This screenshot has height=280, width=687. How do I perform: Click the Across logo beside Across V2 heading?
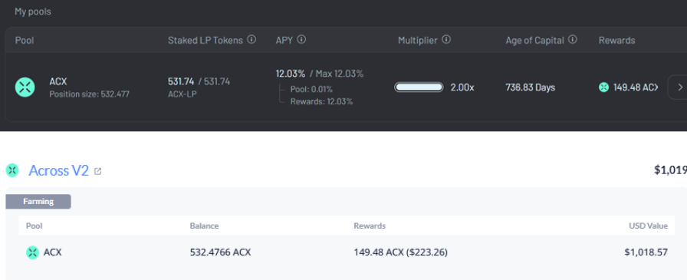click(12, 170)
